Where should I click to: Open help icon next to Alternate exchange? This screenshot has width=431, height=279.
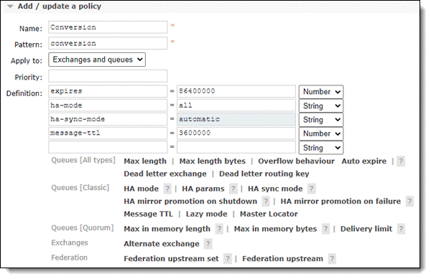(208, 244)
